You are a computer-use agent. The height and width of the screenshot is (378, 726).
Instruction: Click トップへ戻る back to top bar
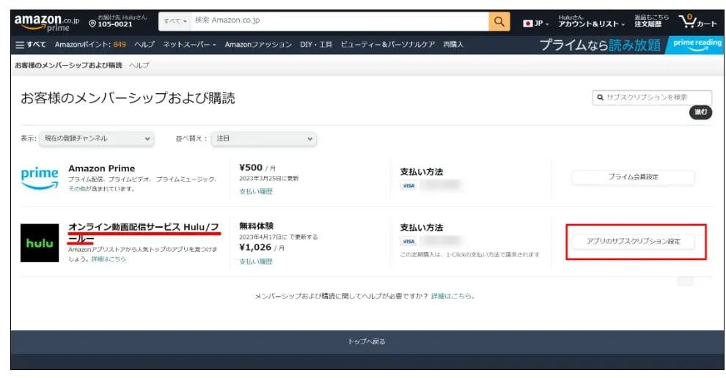pos(366,341)
